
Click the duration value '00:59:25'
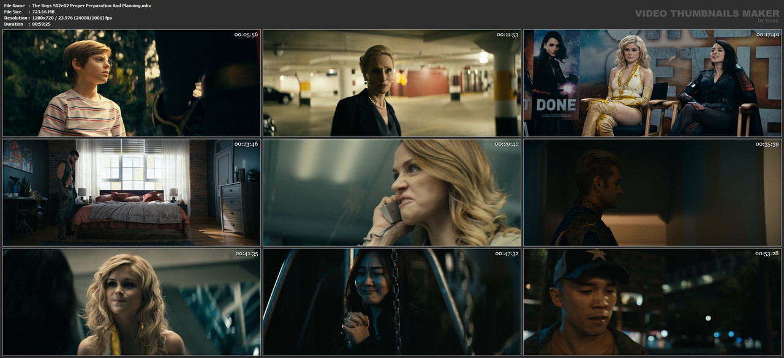point(42,24)
